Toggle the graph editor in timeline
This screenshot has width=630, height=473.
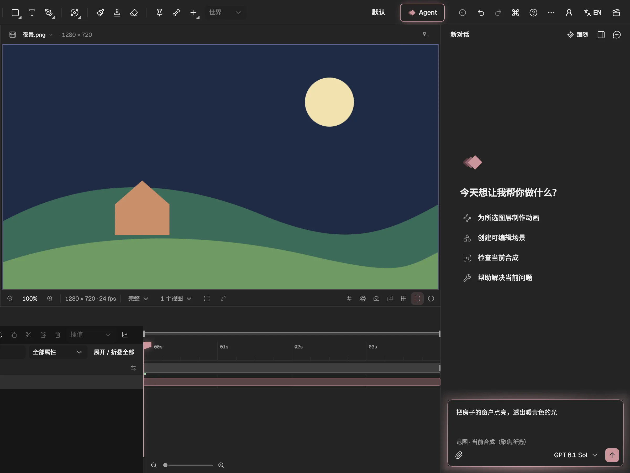click(x=125, y=335)
